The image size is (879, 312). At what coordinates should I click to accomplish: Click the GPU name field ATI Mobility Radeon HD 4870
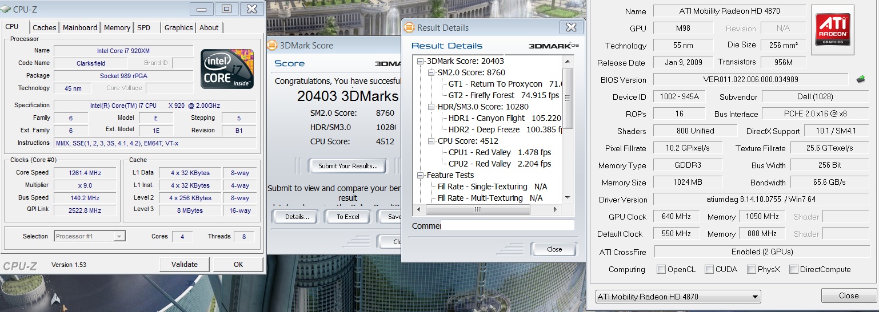729,11
